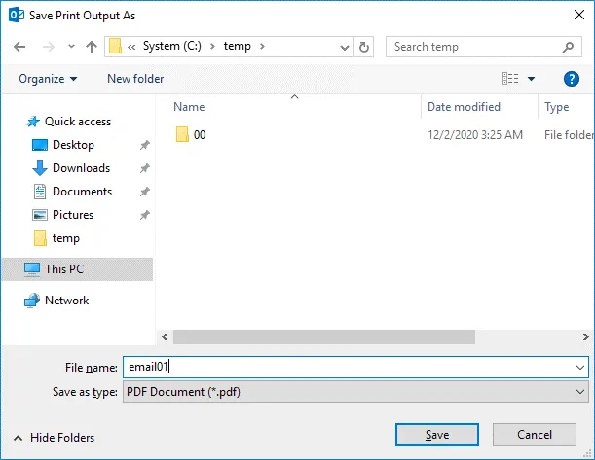This screenshot has height=460, width=595.
Task: Click New folder in toolbar
Action: pyautogui.click(x=135, y=79)
